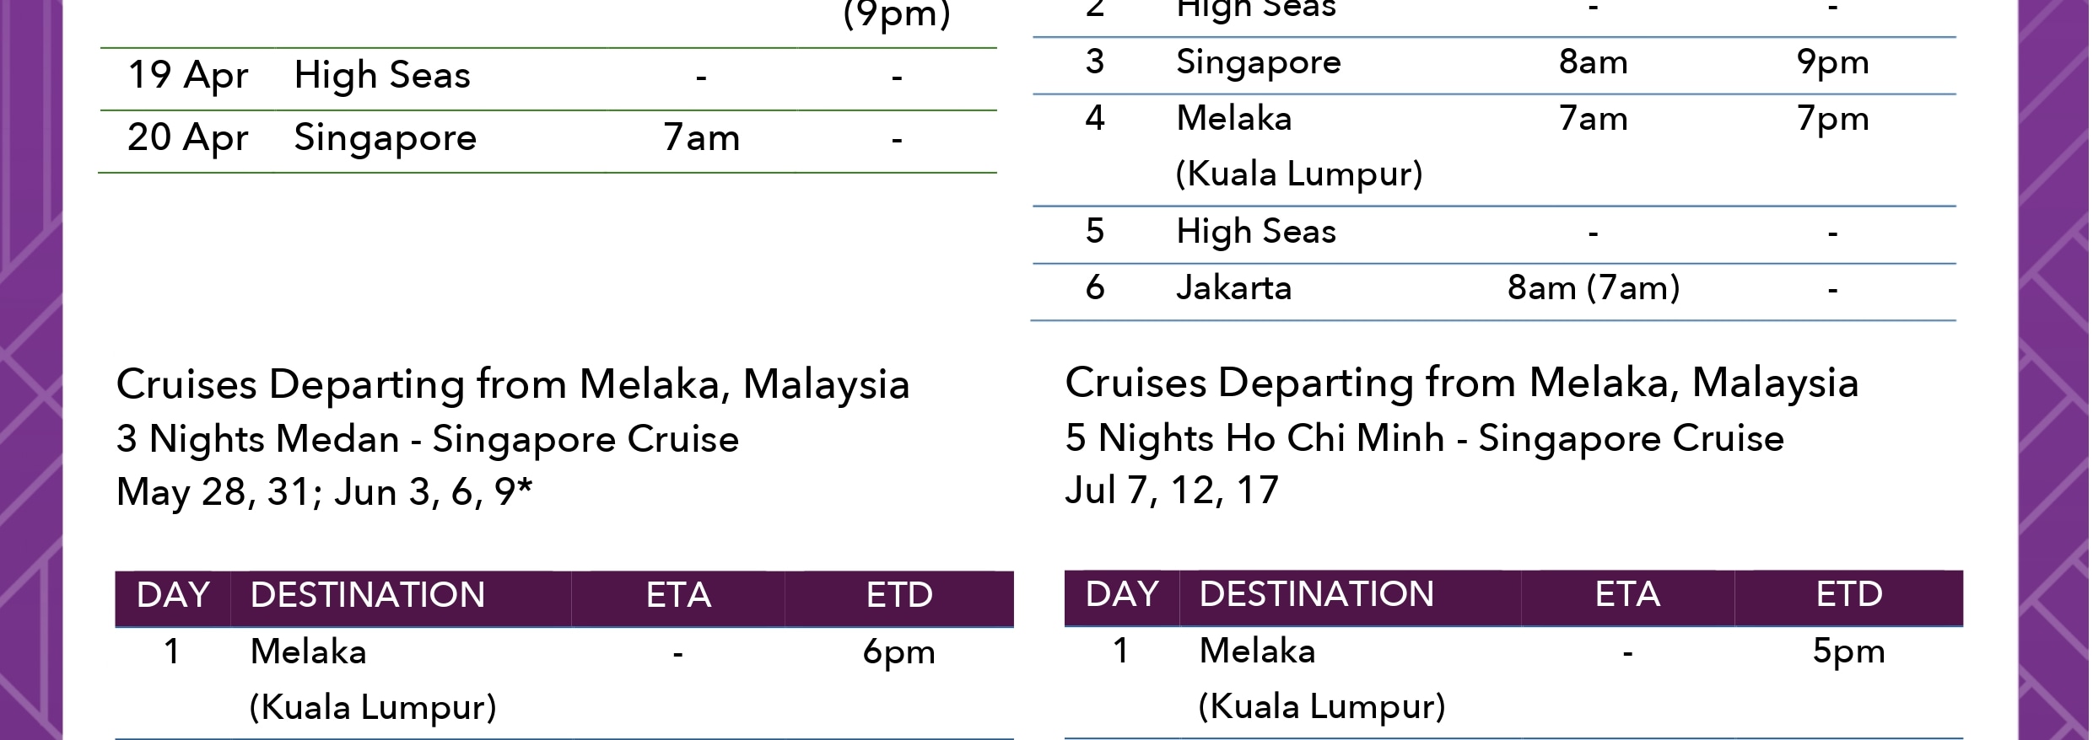Click the 6pm departure time for Melaka
Image resolution: width=2093 pixels, height=740 pixels.
click(898, 652)
